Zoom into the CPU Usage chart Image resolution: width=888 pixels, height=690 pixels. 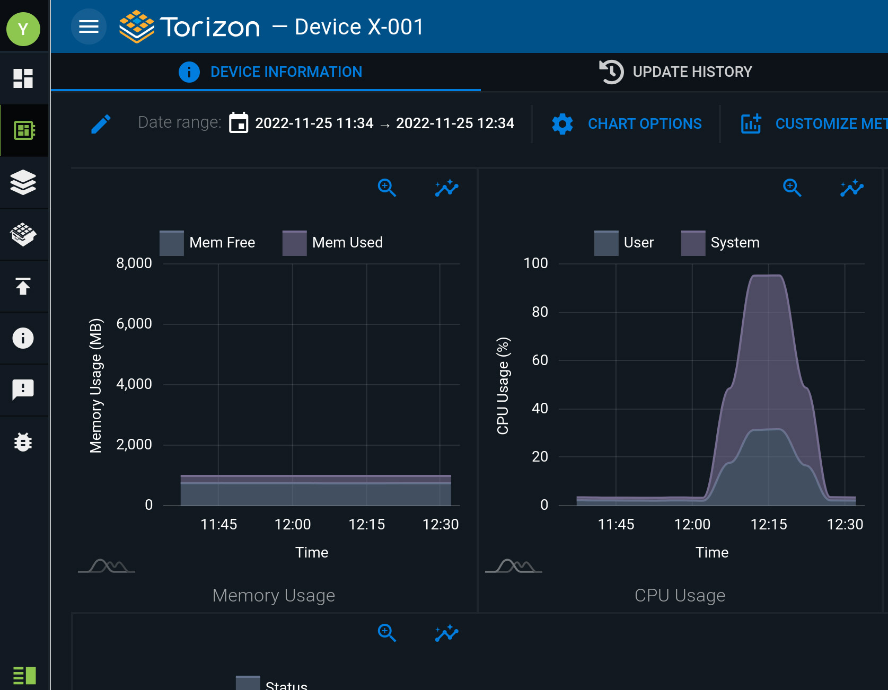click(x=792, y=188)
